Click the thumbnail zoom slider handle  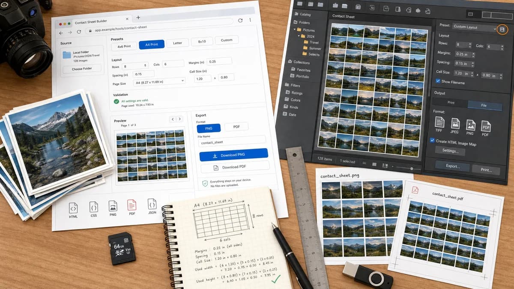point(412,168)
